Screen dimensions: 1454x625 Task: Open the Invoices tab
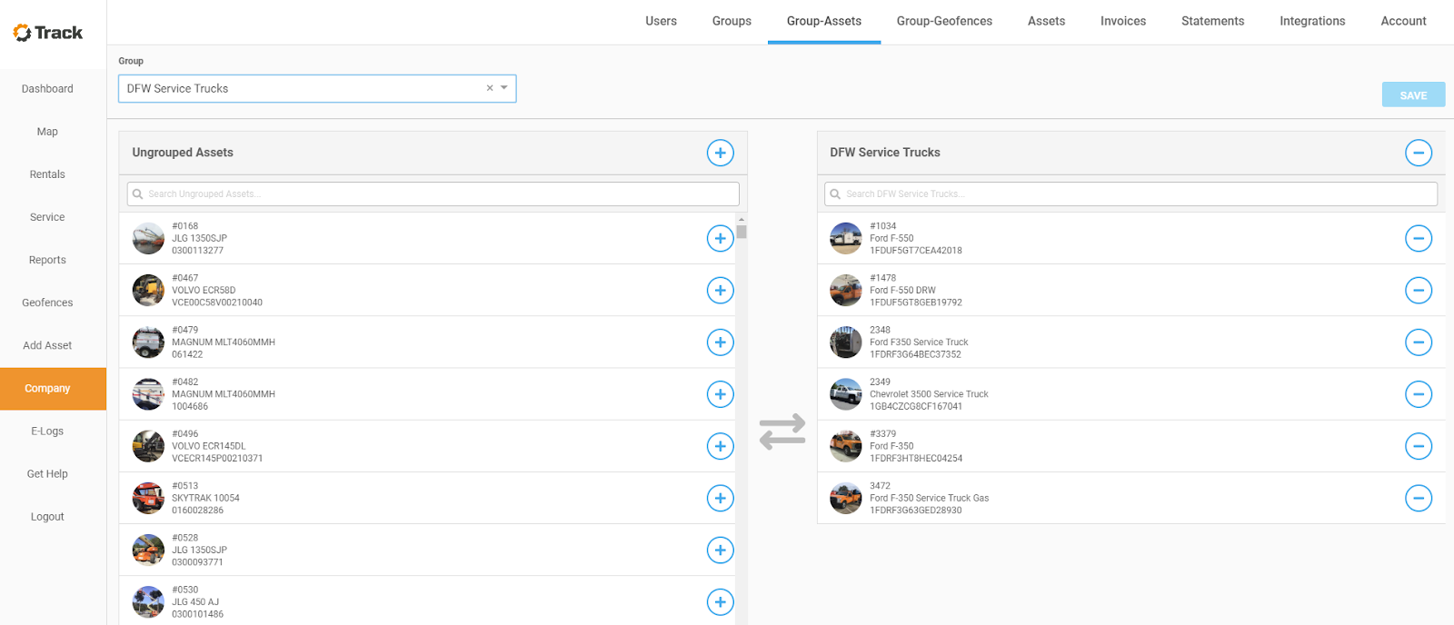1123,21
